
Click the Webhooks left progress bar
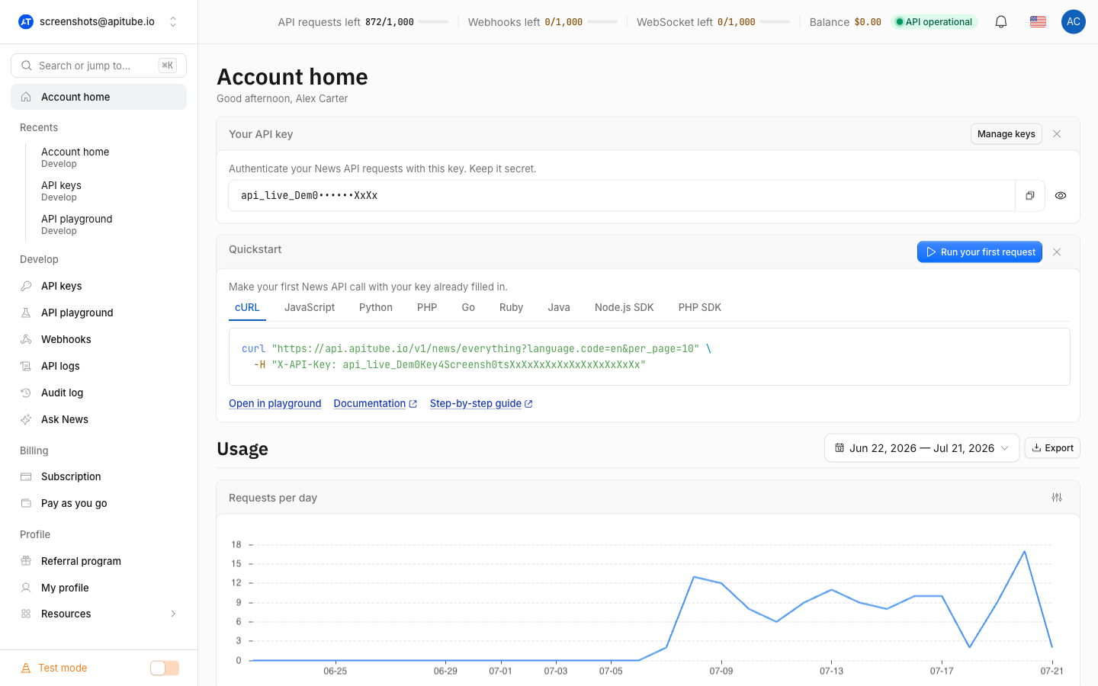(602, 22)
